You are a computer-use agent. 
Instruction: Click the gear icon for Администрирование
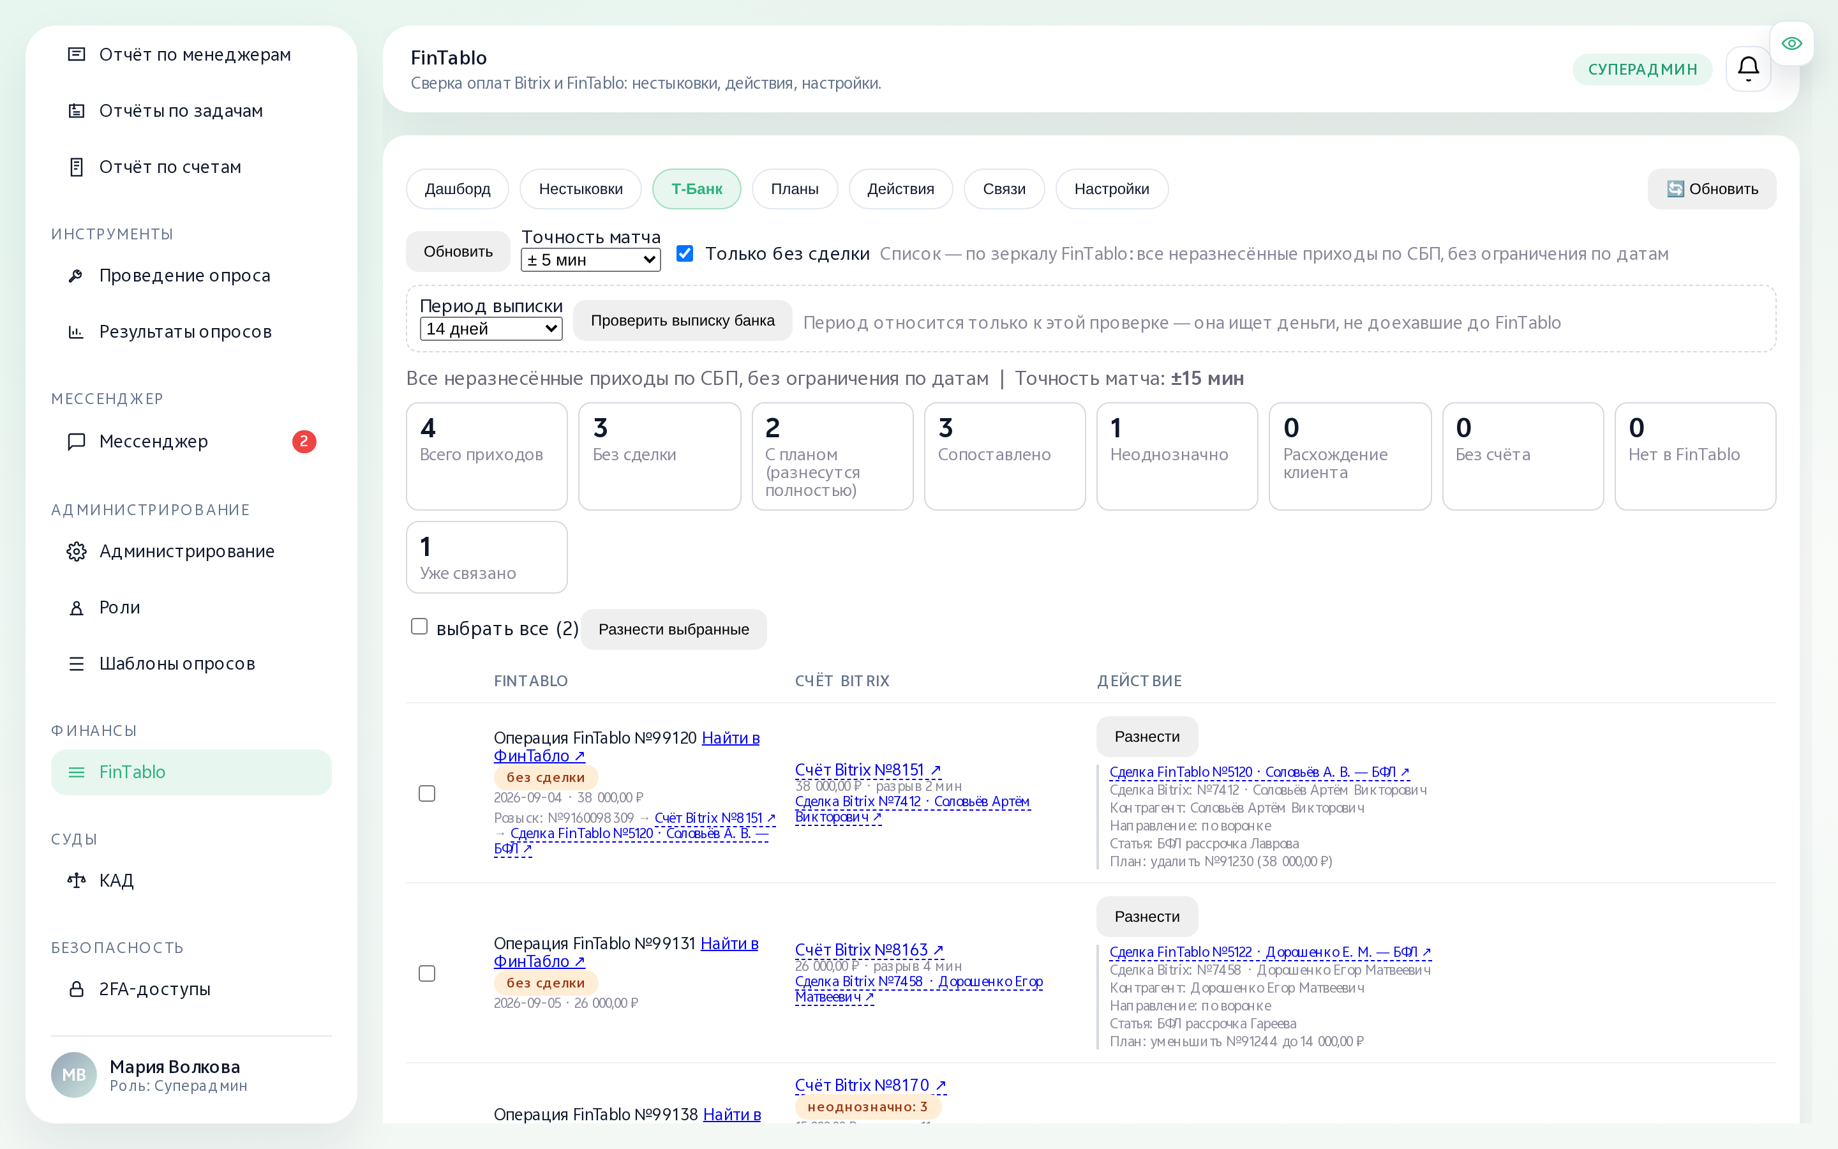(x=76, y=552)
